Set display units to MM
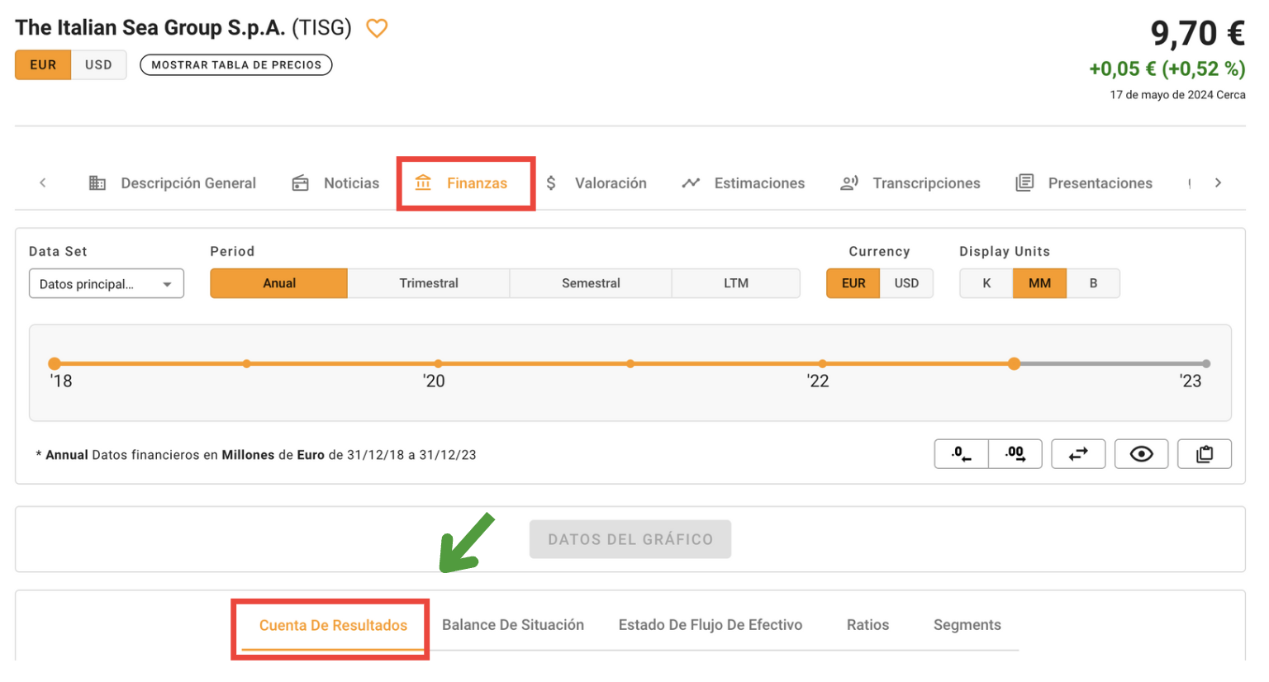This screenshot has height=682, width=1269. (x=1040, y=283)
